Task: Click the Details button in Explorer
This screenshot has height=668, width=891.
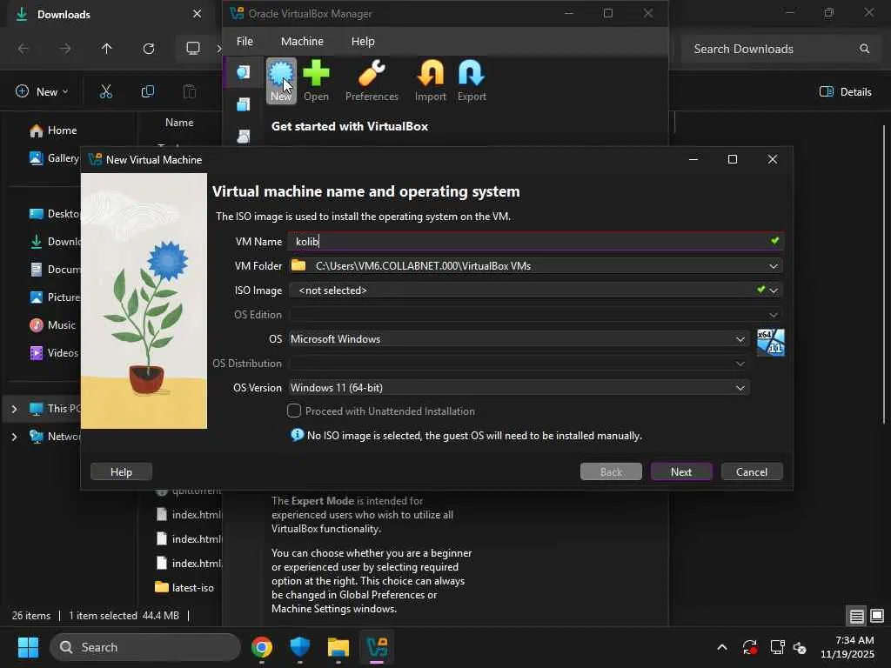Action: pyautogui.click(x=845, y=91)
